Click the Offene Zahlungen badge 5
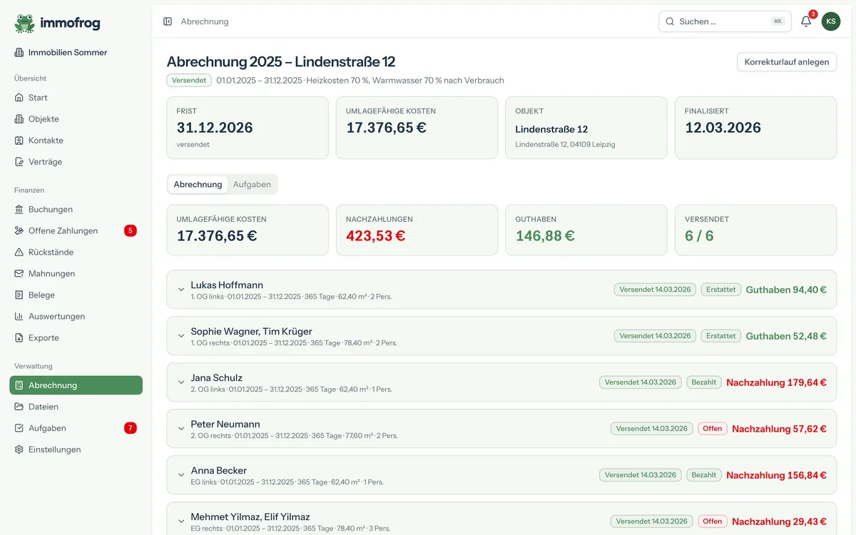856x535 pixels. [x=130, y=230]
